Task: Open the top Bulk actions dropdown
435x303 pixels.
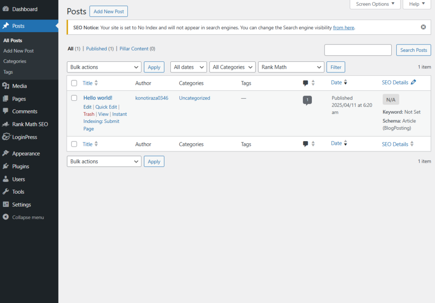Action: coord(104,67)
